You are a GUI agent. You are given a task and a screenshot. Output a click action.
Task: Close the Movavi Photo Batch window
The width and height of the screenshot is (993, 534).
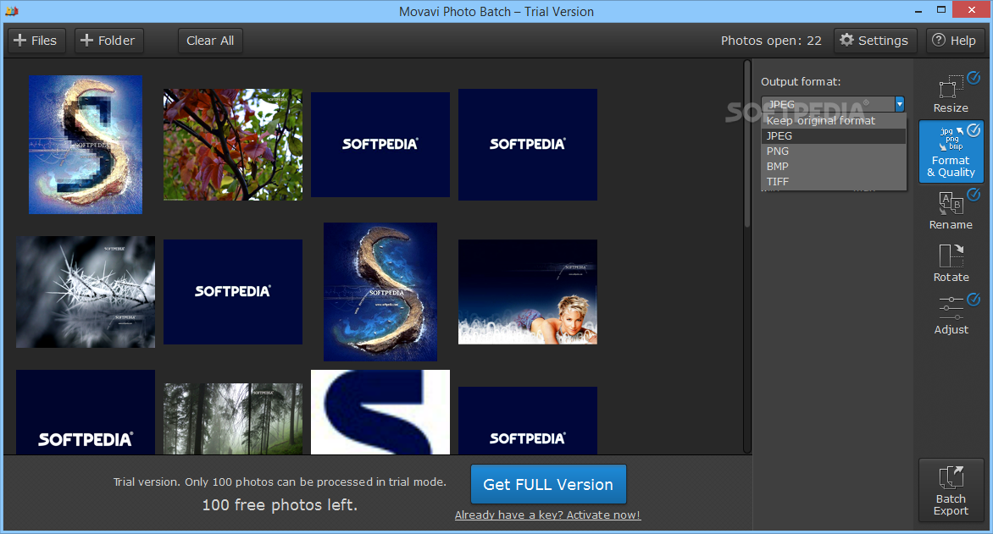(972, 9)
